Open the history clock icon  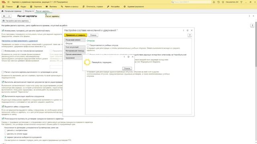point(218,2)
